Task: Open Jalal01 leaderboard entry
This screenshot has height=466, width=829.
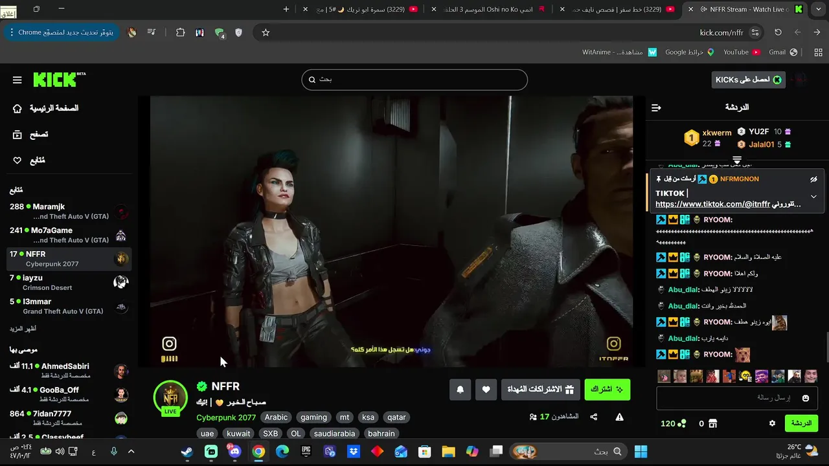Action: click(x=764, y=144)
